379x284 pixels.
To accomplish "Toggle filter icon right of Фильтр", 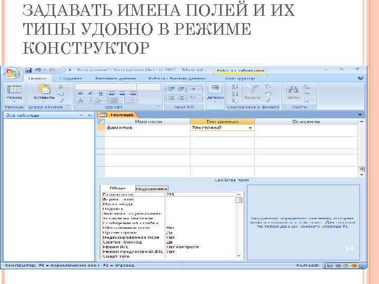I will (x=268, y=100).
